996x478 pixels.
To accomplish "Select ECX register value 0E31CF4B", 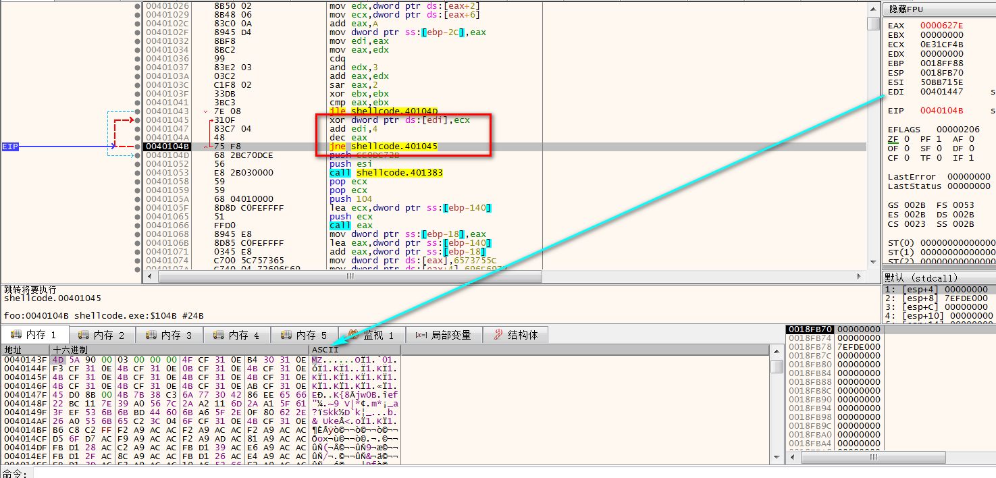I will coord(942,45).
